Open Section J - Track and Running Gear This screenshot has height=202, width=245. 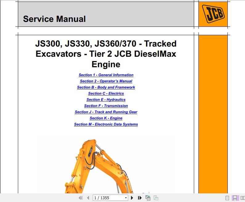click(106, 112)
